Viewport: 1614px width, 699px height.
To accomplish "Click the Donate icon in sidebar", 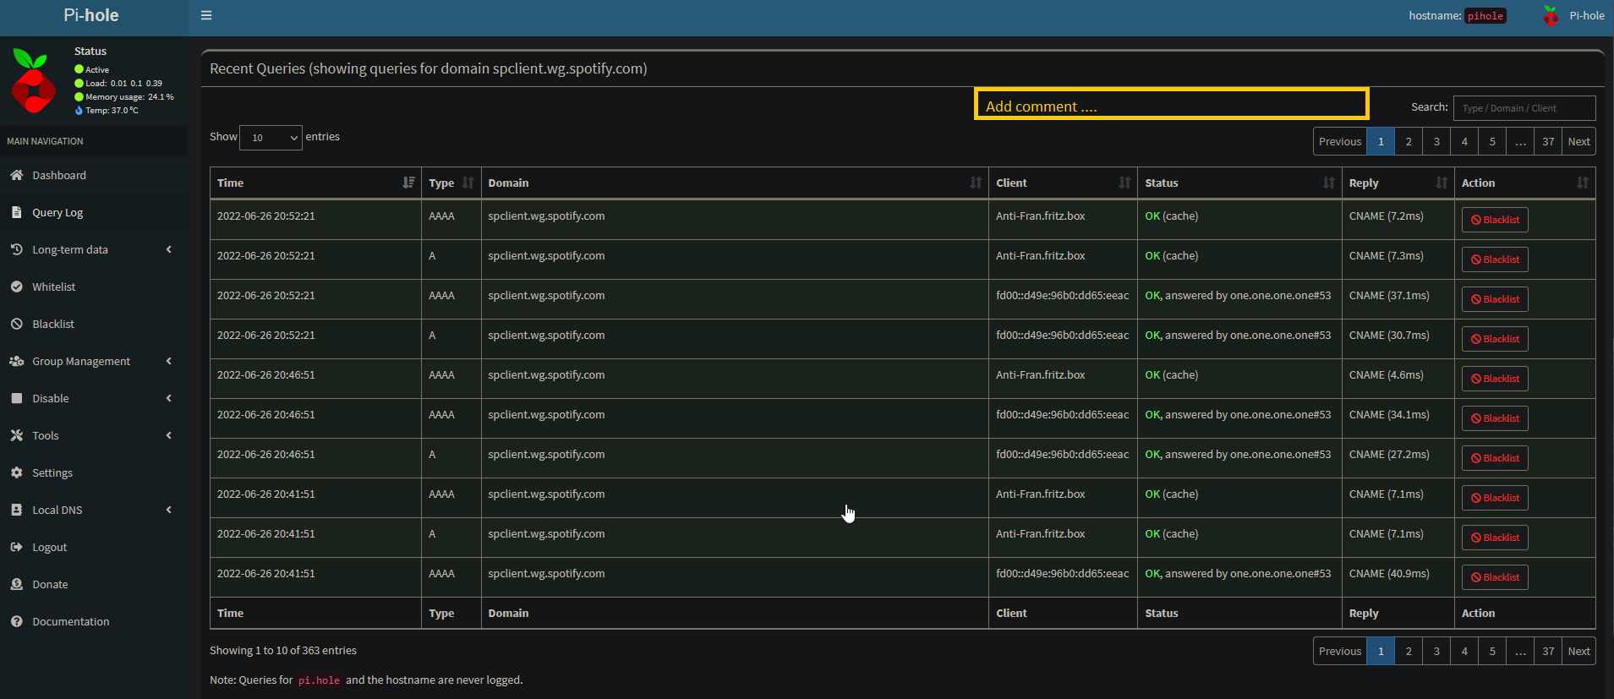I will pyautogui.click(x=16, y=584).
